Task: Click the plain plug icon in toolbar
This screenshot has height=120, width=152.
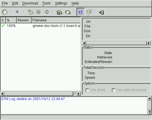Action: [x=68, y=12]
